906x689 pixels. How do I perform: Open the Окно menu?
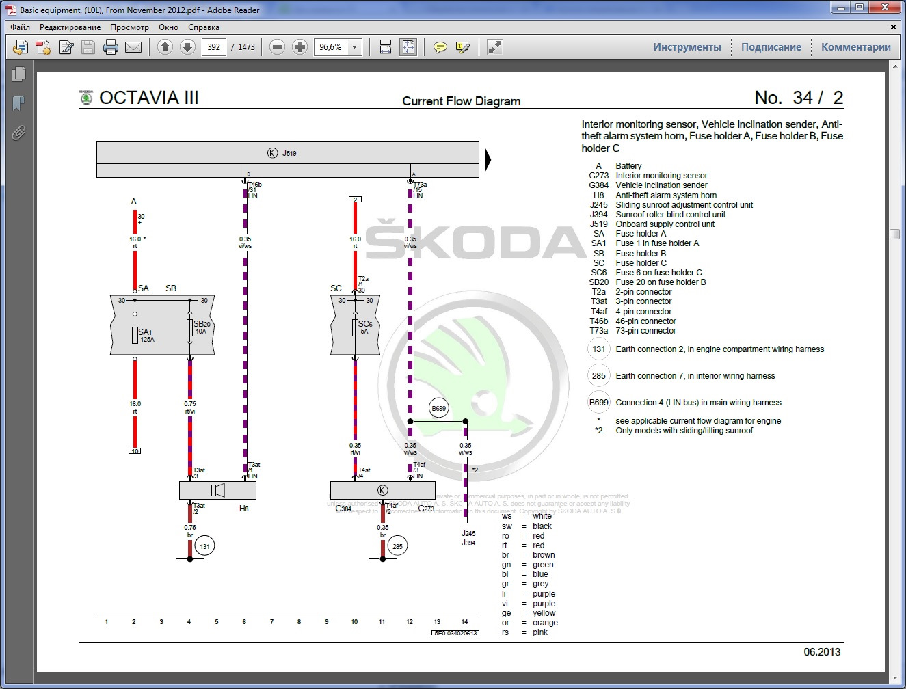pos(168,27)
